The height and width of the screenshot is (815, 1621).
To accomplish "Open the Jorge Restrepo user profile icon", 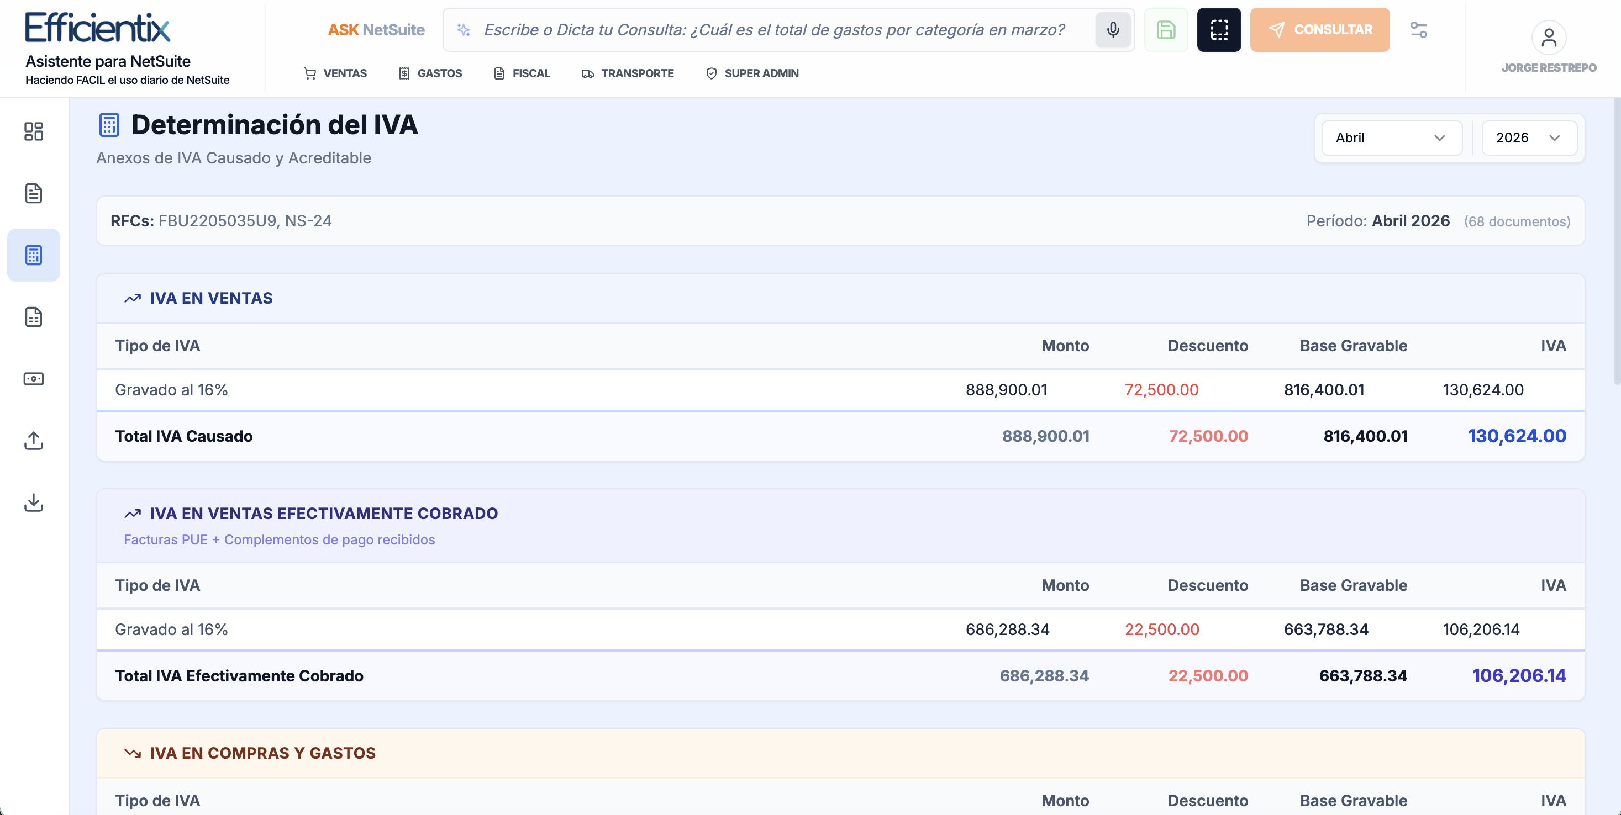I will pyautogui.click(x=1549, y=38).
